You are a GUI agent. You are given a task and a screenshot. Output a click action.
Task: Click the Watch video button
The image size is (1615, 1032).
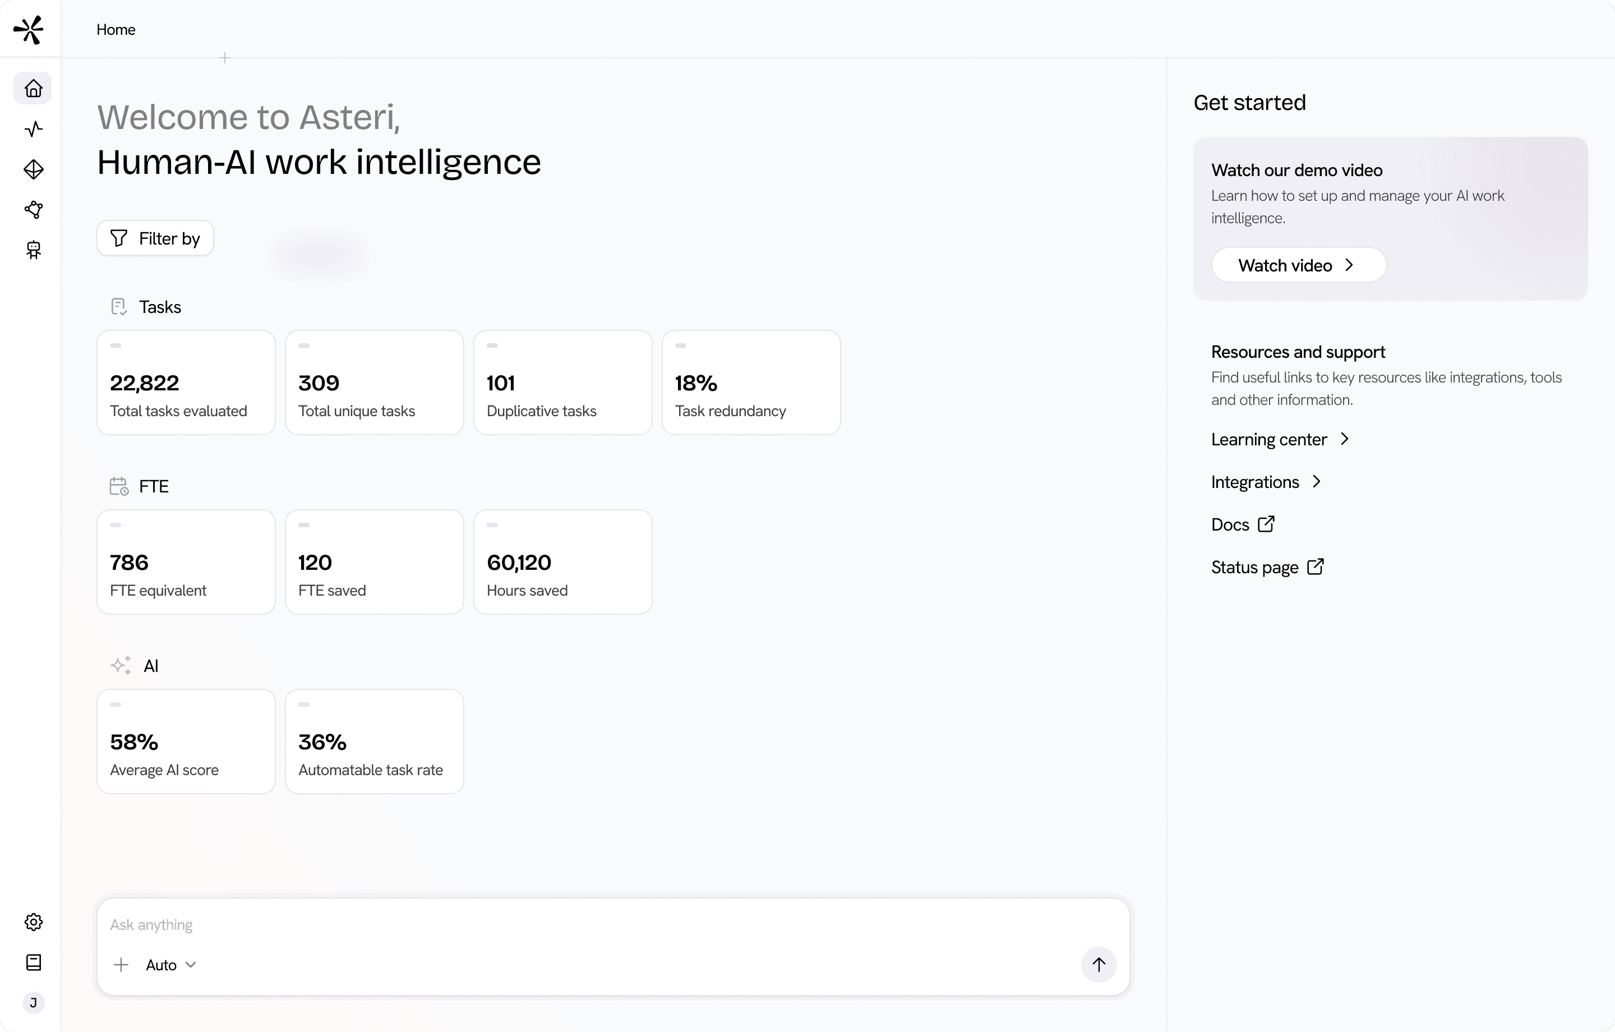1298,265
